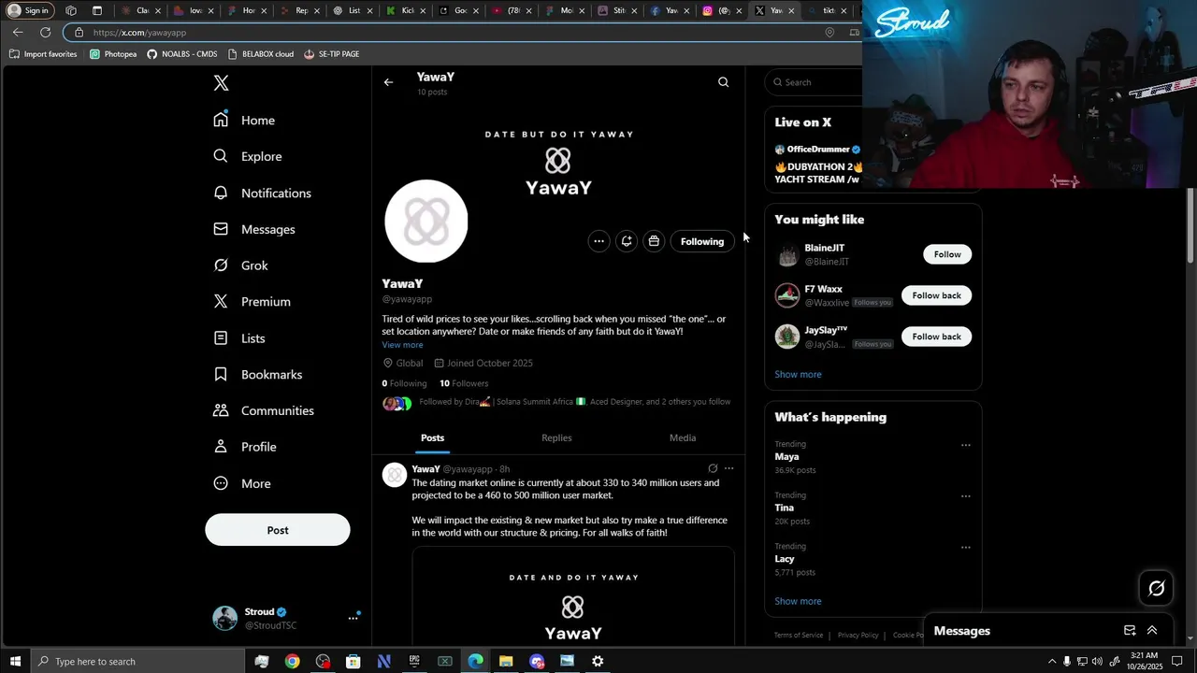Open the 0 Following list

[404, 383]
